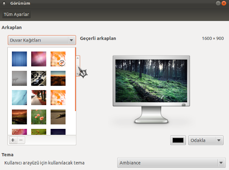229x170 pixels.
Task: Minimize the Görünüm window
Action: click(218, 3)
